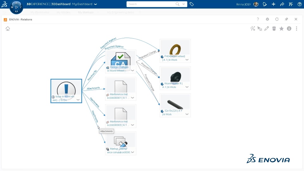Select Interference metric00000003 document node

click(x=121, y=116)
